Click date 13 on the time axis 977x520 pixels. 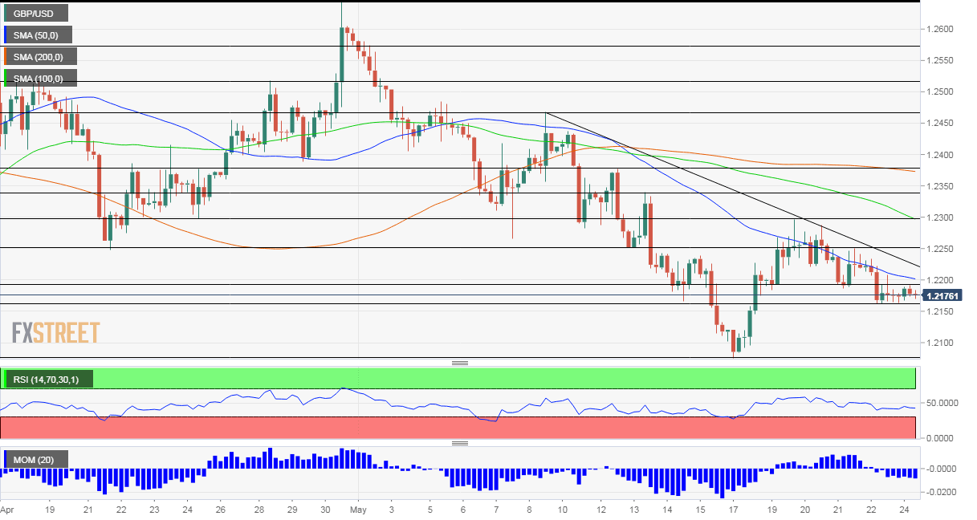[x=634, y=510]
